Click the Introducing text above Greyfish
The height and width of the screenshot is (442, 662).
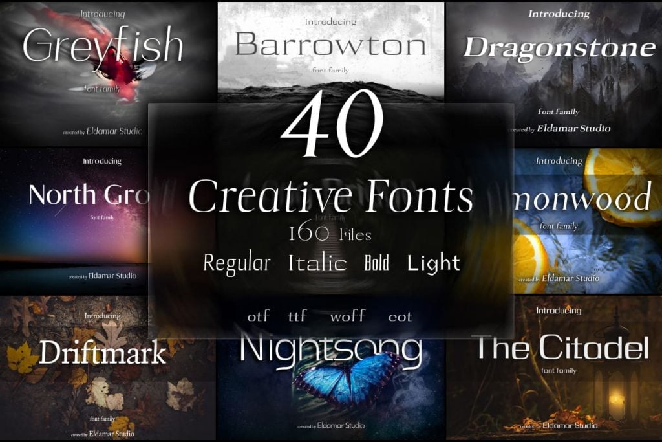103,12
